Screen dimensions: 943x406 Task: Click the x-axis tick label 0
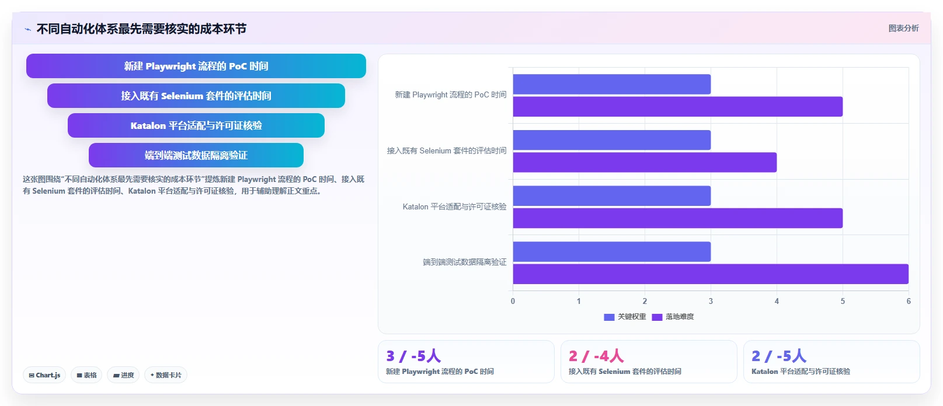(x=513, y=301)
